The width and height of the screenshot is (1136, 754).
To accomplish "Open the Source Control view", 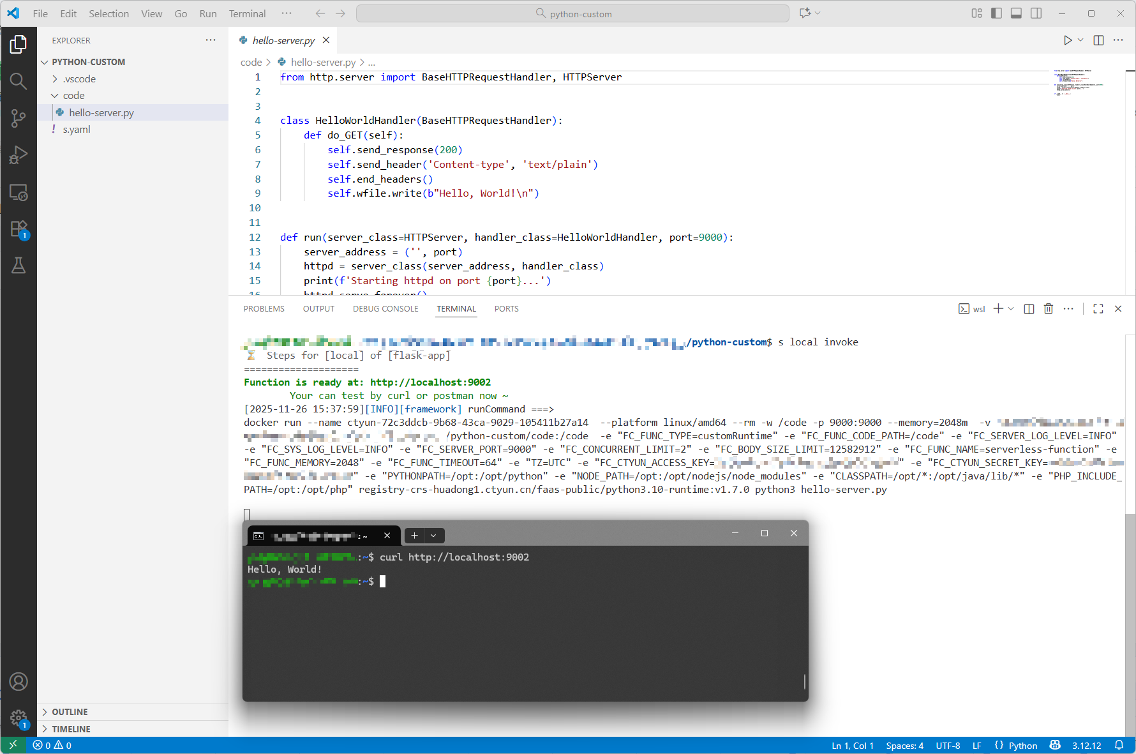I will click(x=19, y=118).
